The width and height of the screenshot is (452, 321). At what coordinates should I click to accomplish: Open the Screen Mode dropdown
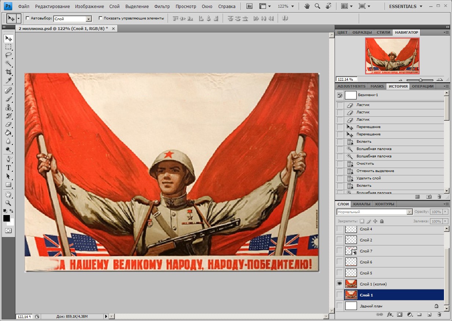click(x=364, y=6)
